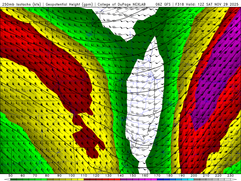
Task: Click the '220' color bar label
Action: (218, 176)
